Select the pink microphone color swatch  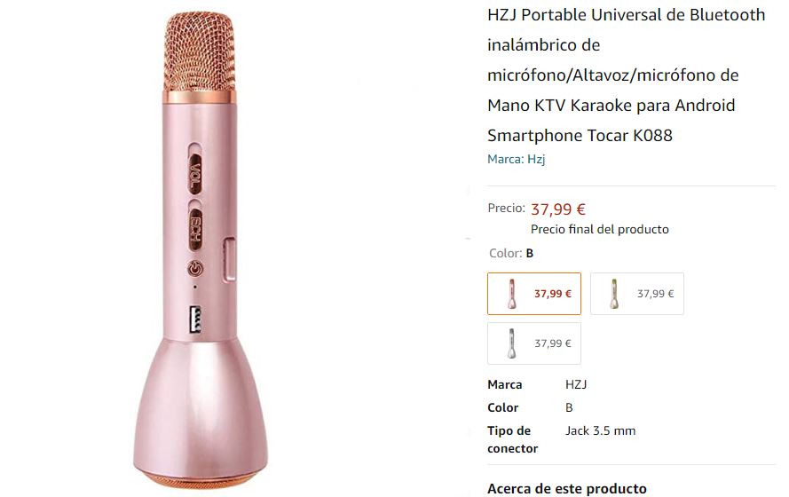pyautogui.click(x=533, y=294)
